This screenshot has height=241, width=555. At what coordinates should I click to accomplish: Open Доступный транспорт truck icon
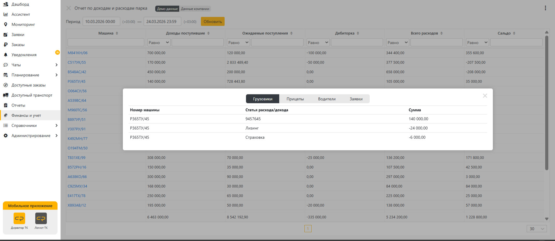click(5, 95)
